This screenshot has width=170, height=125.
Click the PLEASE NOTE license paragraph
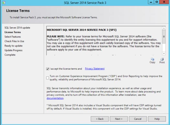pos(104,43)
